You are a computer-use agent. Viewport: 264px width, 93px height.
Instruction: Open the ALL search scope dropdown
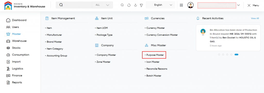click(103, 5)
